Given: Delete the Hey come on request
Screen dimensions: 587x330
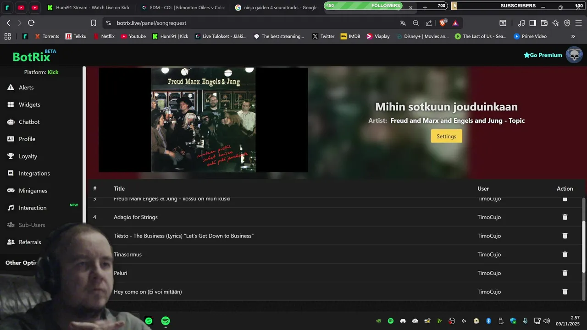Looking at the screenshot, I should [x=565, y=291].
